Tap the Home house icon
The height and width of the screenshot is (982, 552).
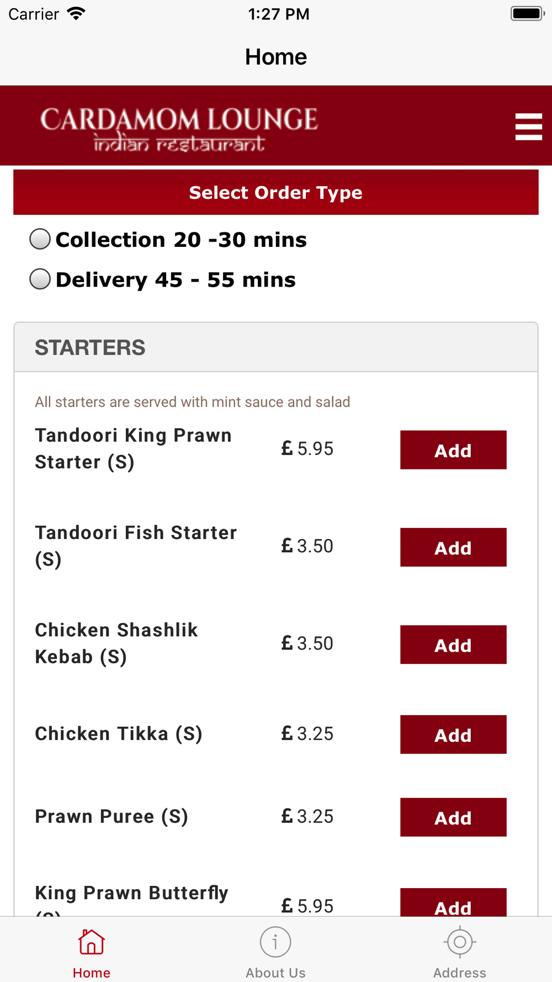92,942
